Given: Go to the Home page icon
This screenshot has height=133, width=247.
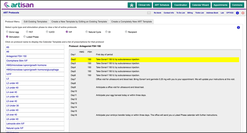Looking at the screenshot, I should click(131, 5).
